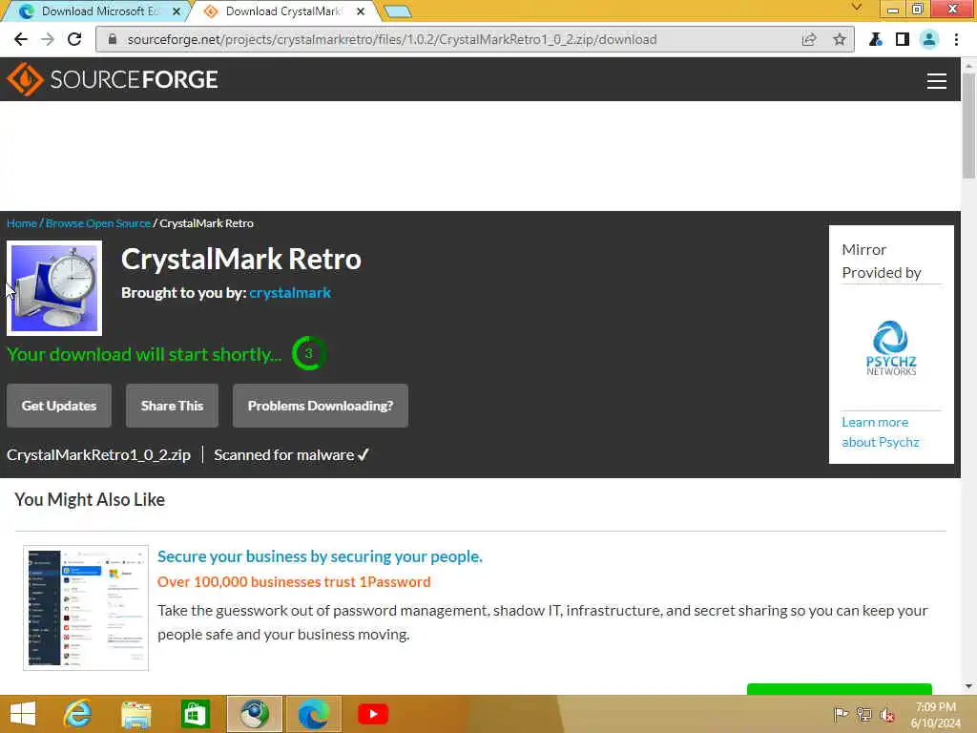Close the Download Microsoft Edge tab
Image resolution: width=977 pixels, height=733 pixels.
click(x=177, y=11)
